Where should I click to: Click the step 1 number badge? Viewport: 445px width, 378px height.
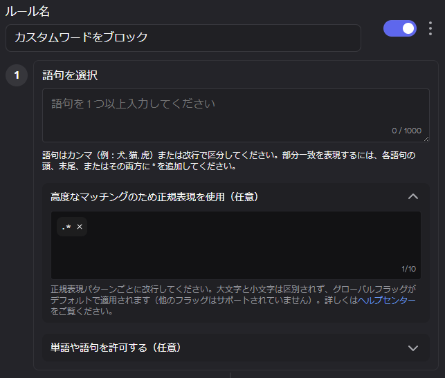(17, 75)
